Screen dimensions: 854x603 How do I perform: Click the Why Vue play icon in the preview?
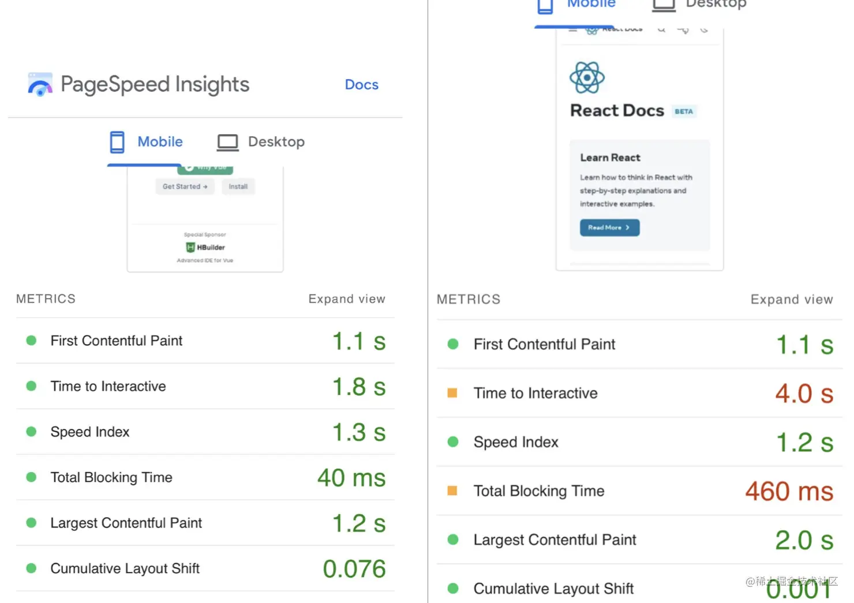pyautogui.click(x=190, y=167)
